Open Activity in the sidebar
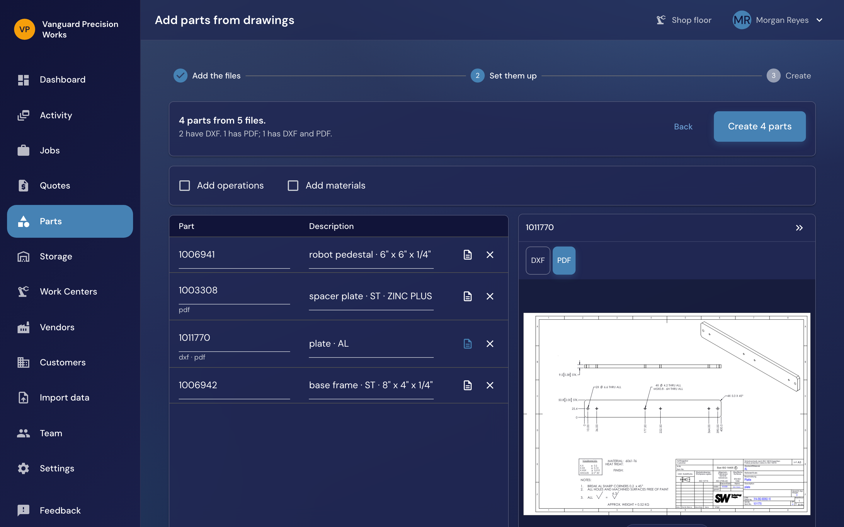Viewport: 844px width, 527px height. [70, 115]
